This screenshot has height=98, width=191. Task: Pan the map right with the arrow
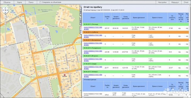pyautogui.click(x=7, y=10)
